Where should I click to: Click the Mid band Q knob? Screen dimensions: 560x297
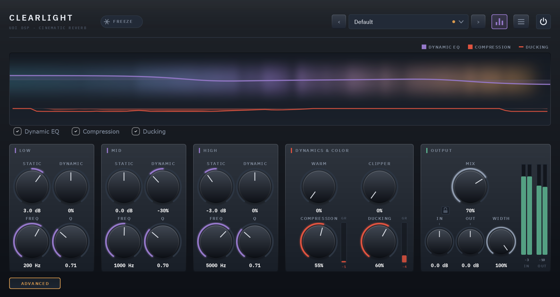(163, 242)
